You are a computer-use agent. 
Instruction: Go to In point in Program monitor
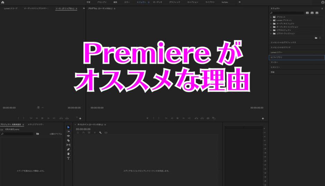tap(166, 118)
